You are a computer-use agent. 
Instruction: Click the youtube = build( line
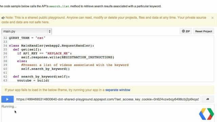33,80
